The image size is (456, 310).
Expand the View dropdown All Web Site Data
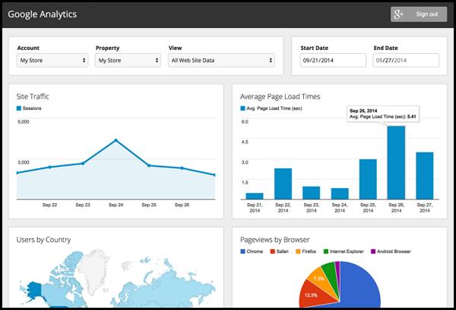pyautogui.click(x=221, y=61)
